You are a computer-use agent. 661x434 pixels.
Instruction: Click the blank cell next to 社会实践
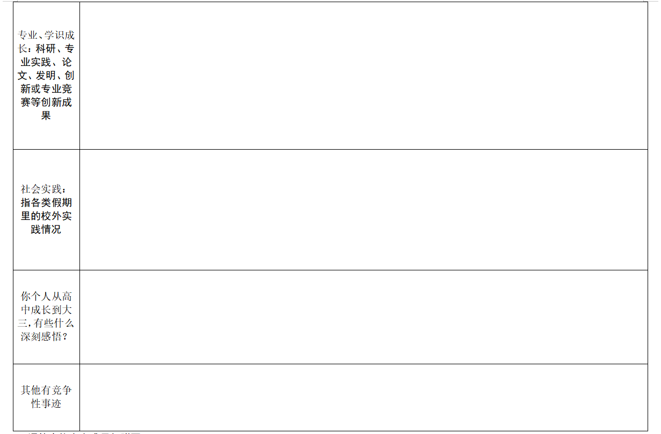(364, 210)
